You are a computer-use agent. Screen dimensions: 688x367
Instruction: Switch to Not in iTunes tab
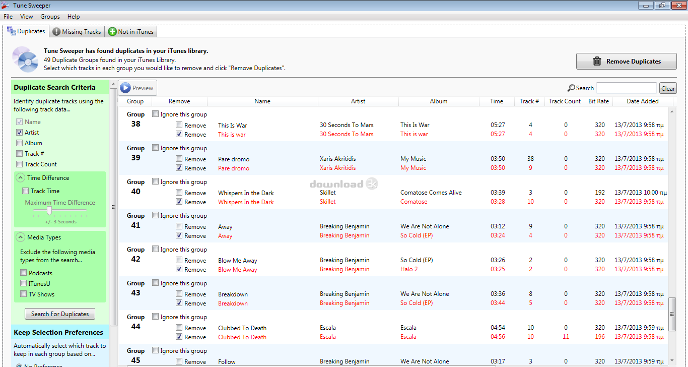(x=131, y=32)
